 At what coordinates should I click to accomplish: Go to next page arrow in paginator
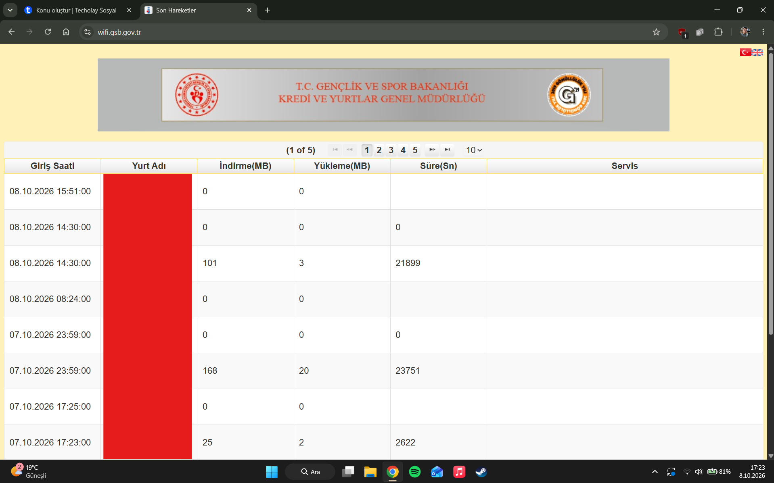point(432,150)
